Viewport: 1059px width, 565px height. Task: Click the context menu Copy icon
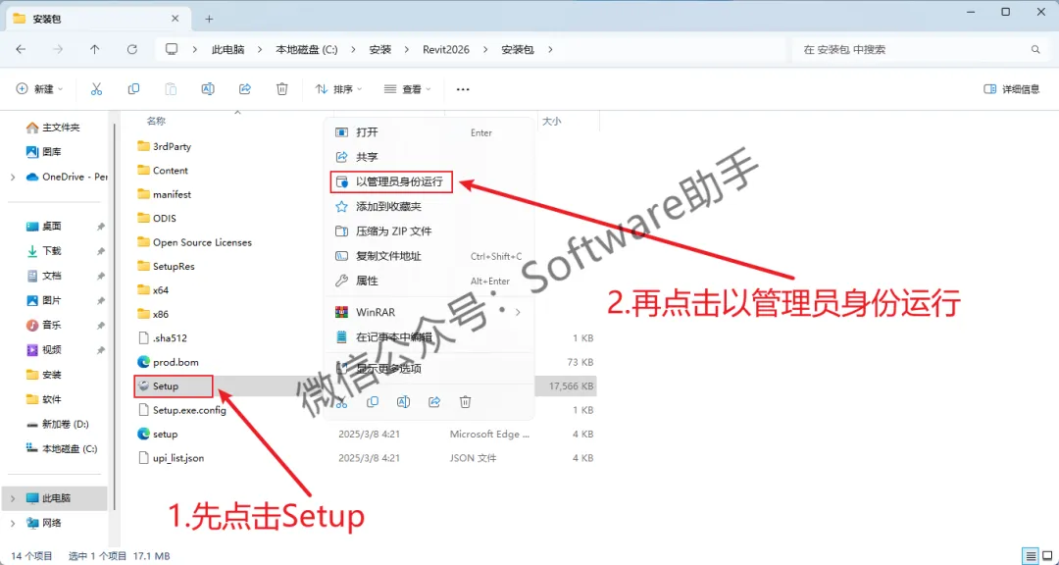point(373,402)
